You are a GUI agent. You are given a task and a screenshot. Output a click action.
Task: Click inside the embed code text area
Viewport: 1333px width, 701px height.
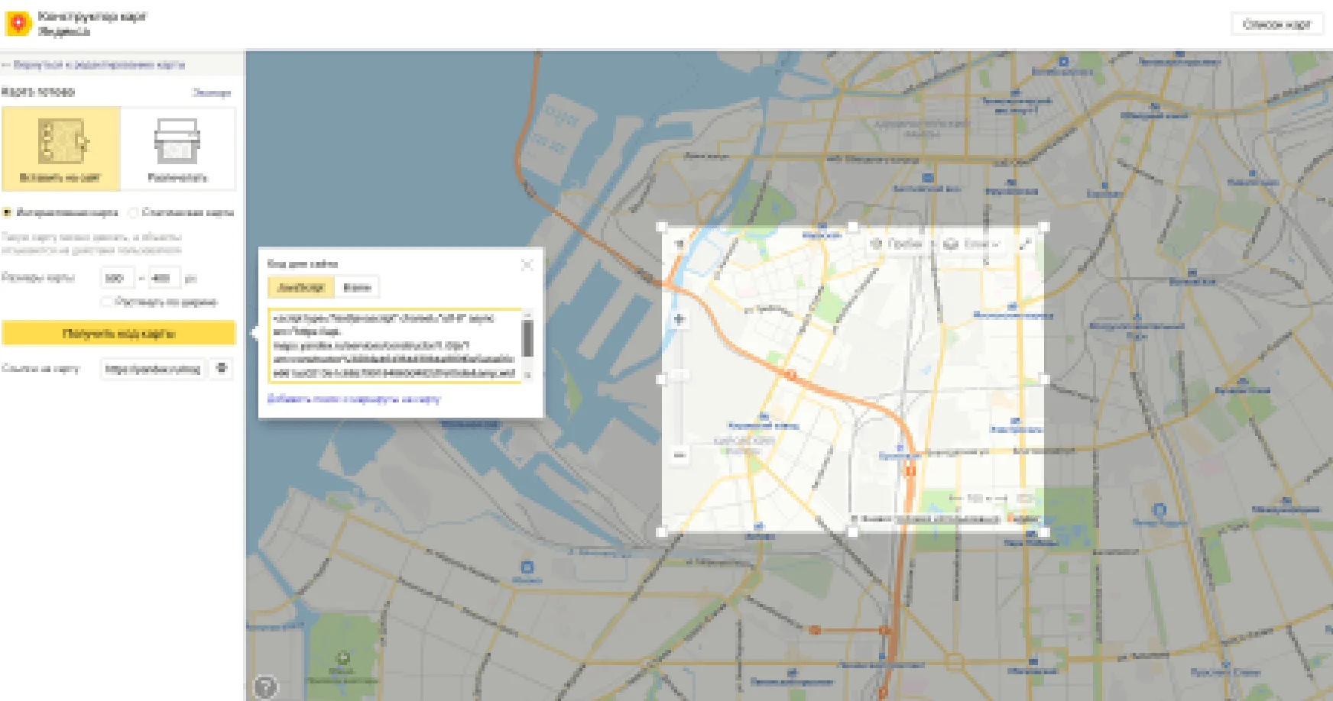[x=394, y=345]
